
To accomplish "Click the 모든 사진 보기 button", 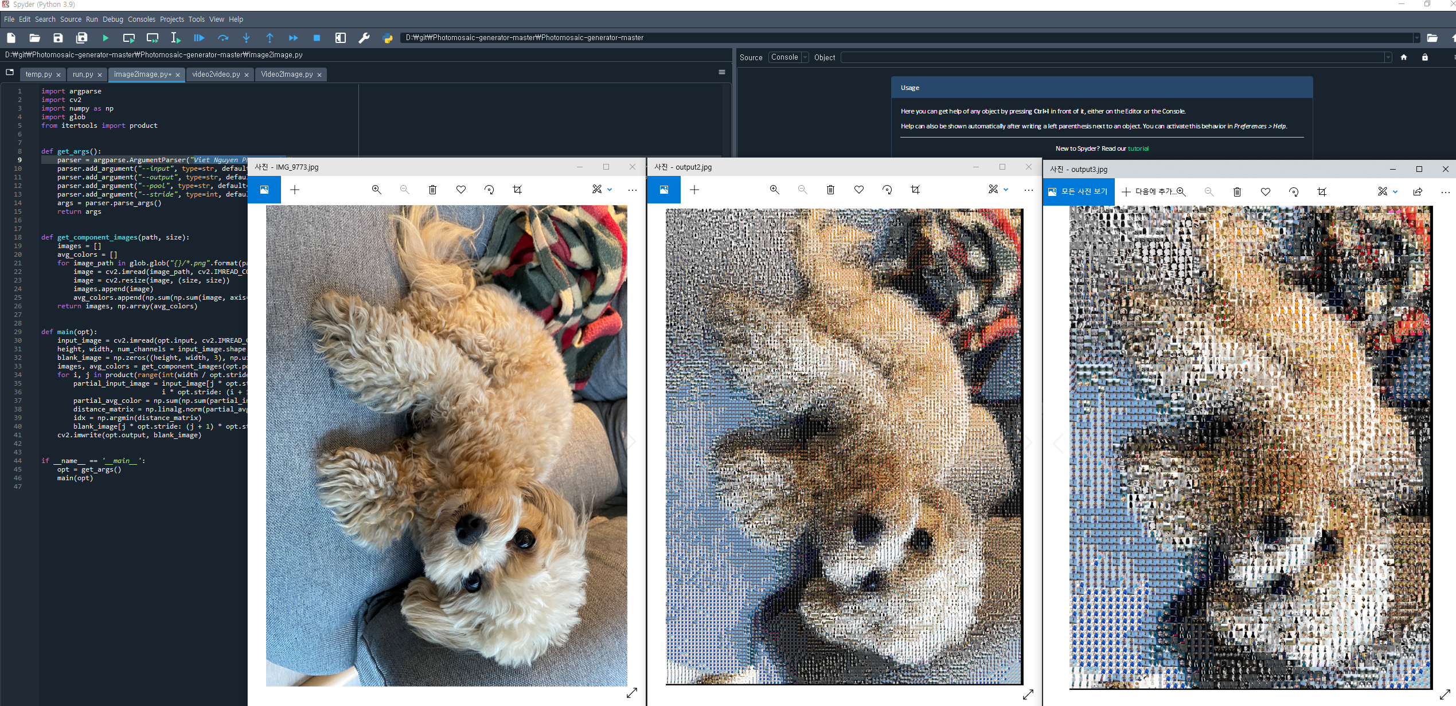I will [x=1078, y=192].
